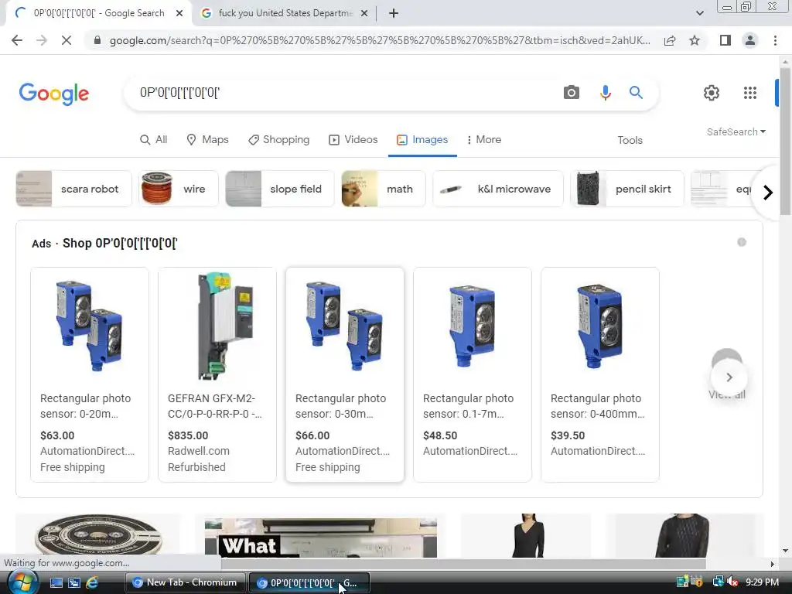792x594 pixels.
Task: Open the Tools button
Action: (x=630, y=140)
